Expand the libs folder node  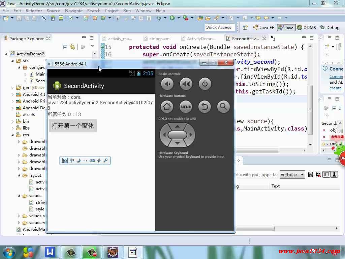coord(12,128)
